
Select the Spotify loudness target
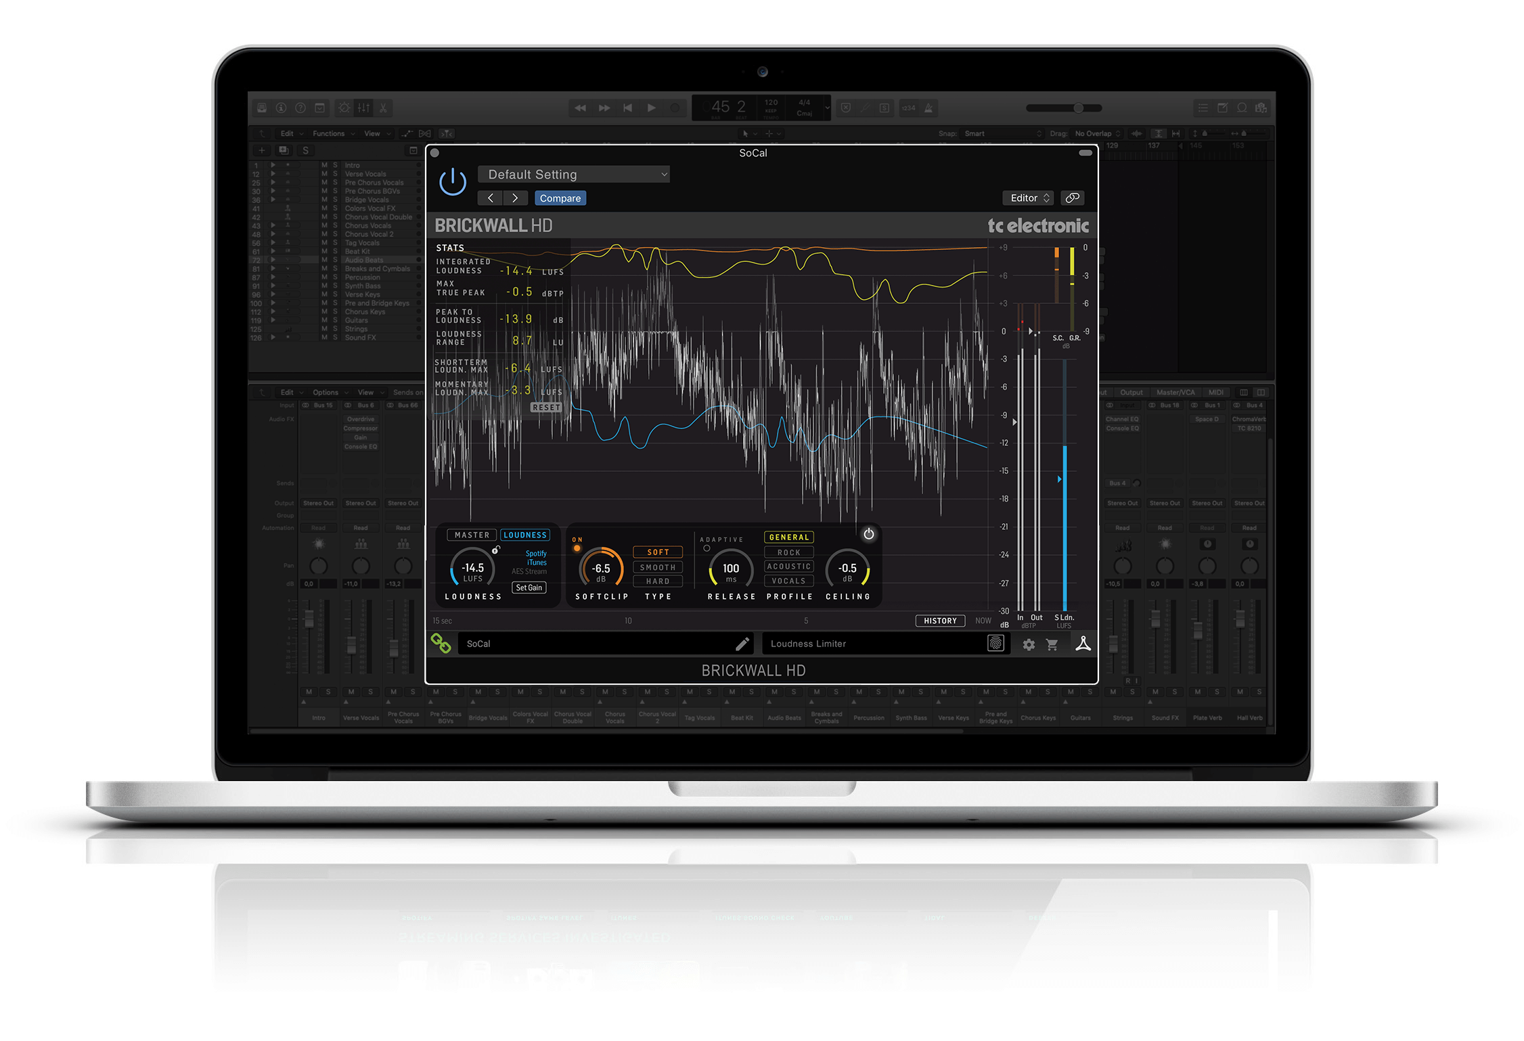pyautogui.click(x=536, y=554)
